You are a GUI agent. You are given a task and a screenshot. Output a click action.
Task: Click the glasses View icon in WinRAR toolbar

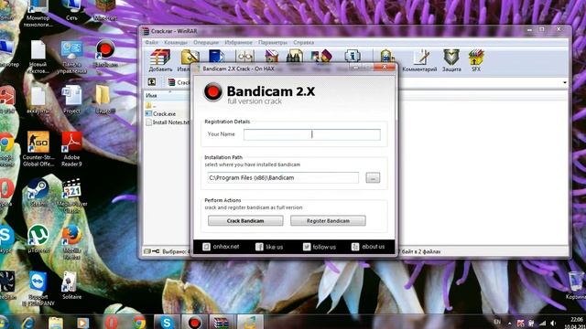click(x=245, y=57)
